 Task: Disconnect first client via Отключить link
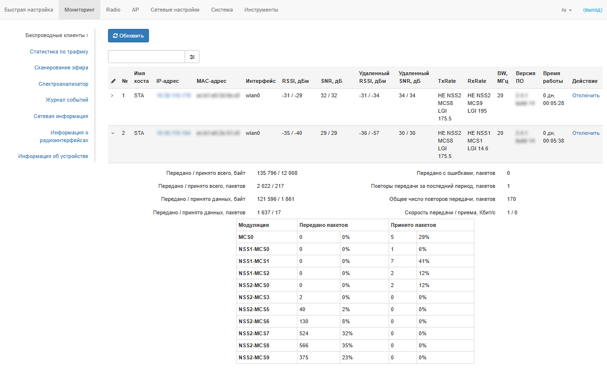tap(585, 95)
